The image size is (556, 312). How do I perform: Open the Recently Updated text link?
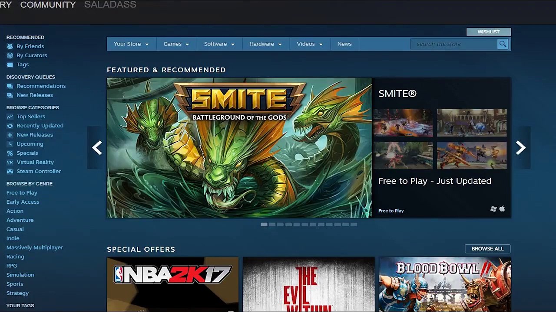tap(40, 126)
